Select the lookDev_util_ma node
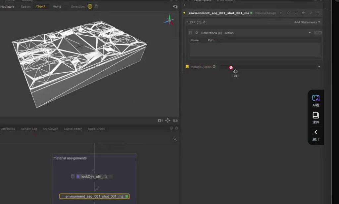Image resolution: width=339 pixels, height=204 pixels. 94,177
